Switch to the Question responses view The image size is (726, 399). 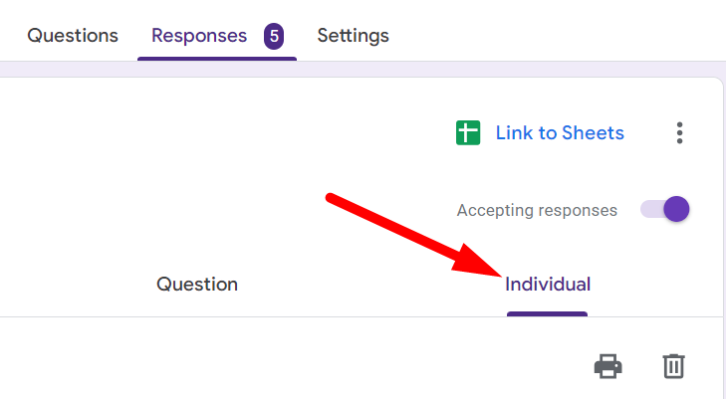(197, 285)
